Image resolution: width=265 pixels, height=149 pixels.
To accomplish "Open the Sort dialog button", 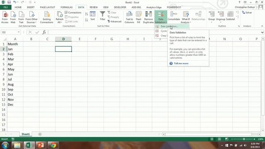I will click(x=93, y=16).
